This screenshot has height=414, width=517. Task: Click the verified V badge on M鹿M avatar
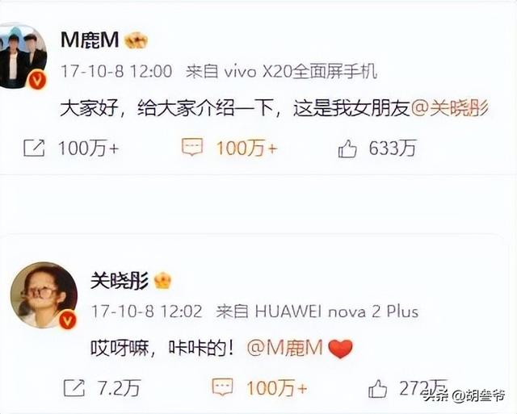tap(36, 81)
